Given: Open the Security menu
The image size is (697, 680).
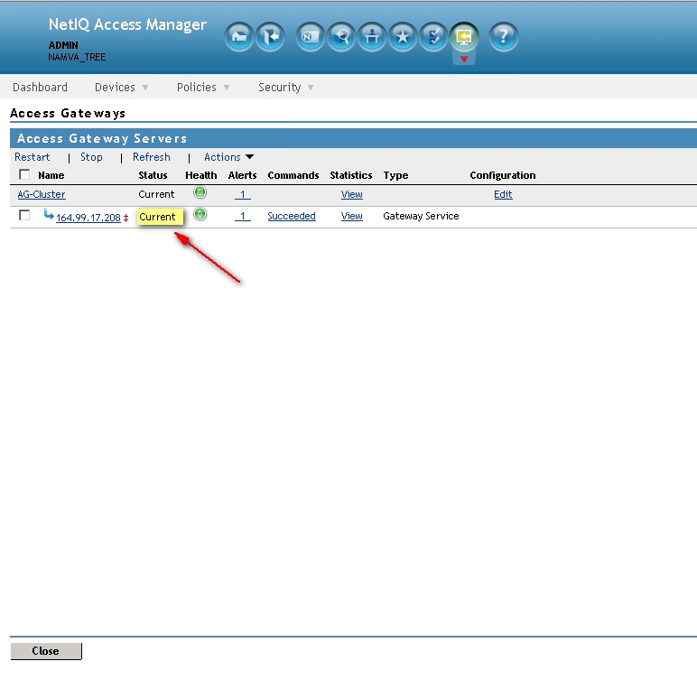Looking at the screenshot, I should (286, 88).
